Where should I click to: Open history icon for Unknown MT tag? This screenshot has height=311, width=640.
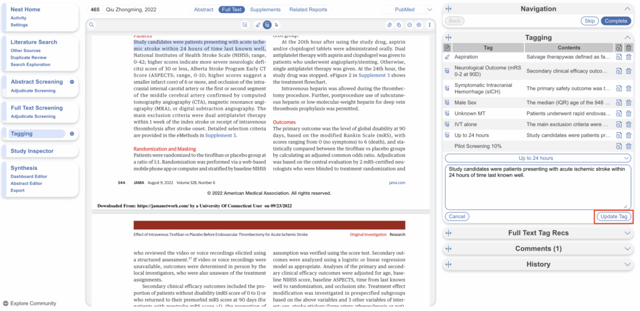coord(618,113)
